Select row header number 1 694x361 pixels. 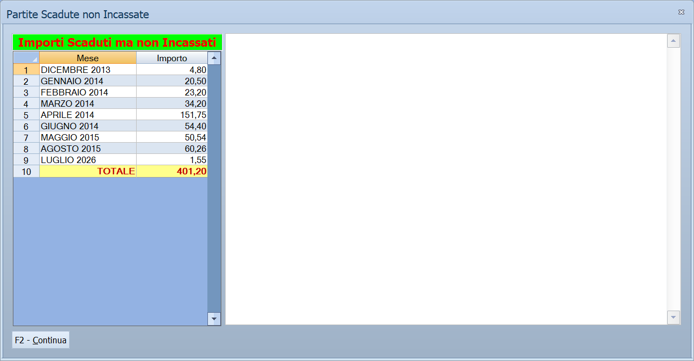point(26,70)
